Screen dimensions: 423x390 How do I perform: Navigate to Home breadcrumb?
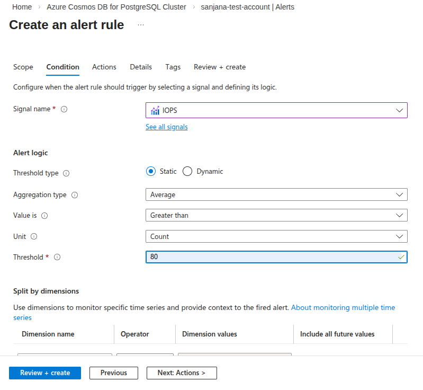[22, 7]
